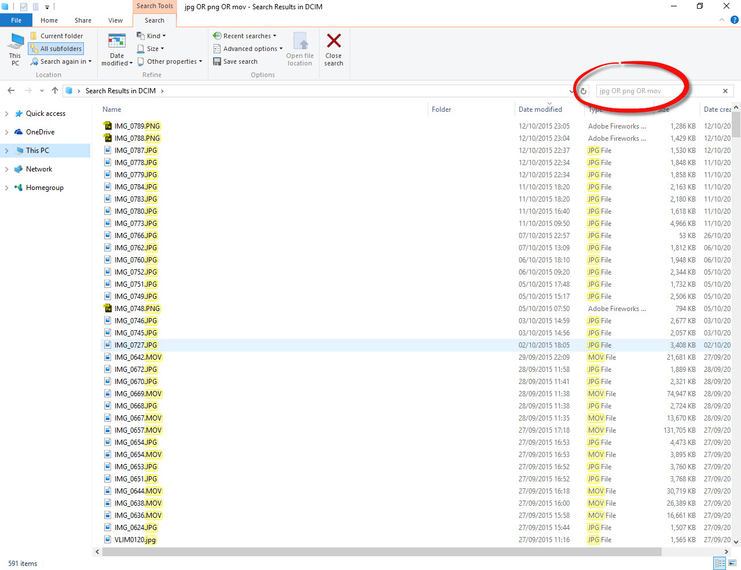Click the Close search red X icon
This screenshot has height=570, width=741.
point(333,41)
